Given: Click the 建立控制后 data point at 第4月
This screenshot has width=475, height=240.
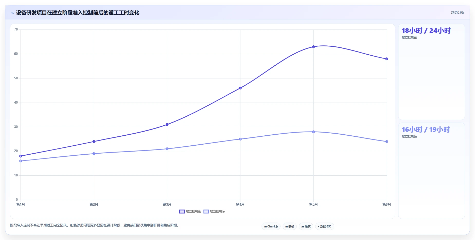Looking at the screenshot, I should 240,139.
